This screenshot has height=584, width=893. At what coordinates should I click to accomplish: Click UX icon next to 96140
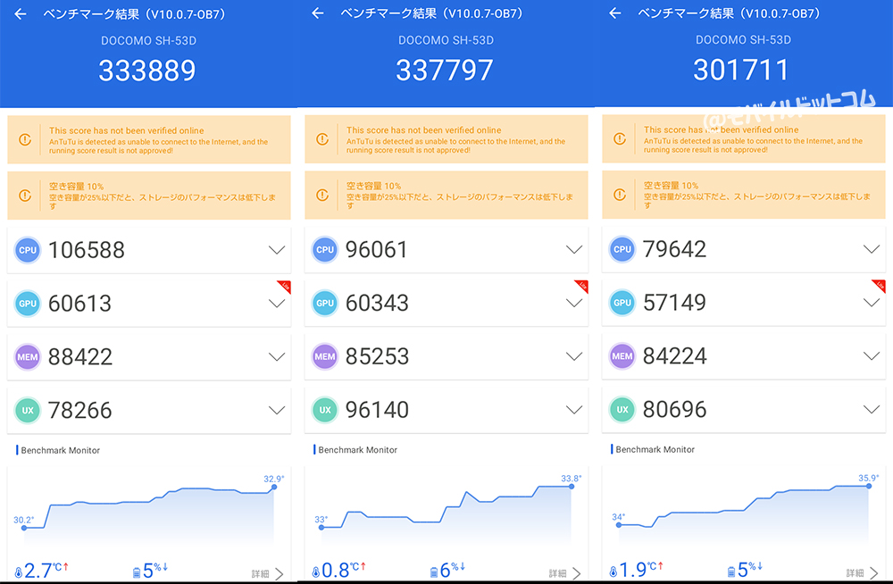point(325,410)
